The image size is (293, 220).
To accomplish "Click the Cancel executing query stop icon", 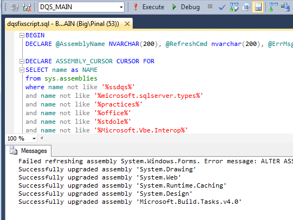I will coord(210,7).
